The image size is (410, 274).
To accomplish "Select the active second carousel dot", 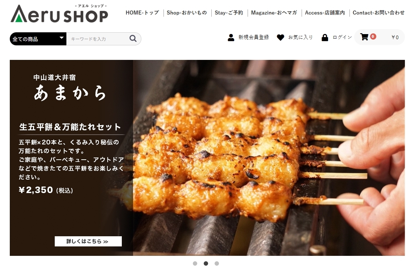I will (206, 263).
